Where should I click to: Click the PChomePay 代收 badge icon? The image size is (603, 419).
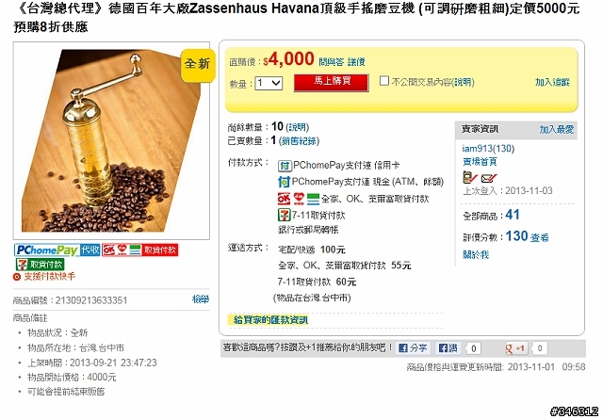[x=57, y=250]
